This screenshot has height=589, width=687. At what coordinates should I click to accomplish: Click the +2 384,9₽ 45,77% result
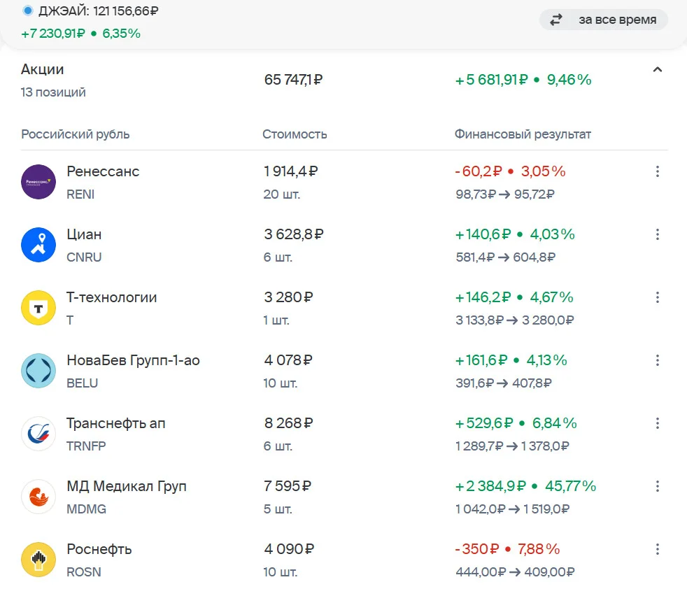(526, 486)
